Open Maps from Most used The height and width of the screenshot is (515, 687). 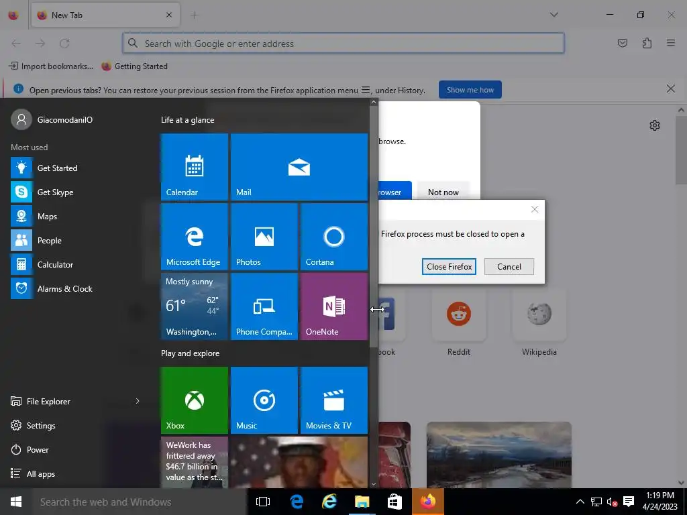79,217
